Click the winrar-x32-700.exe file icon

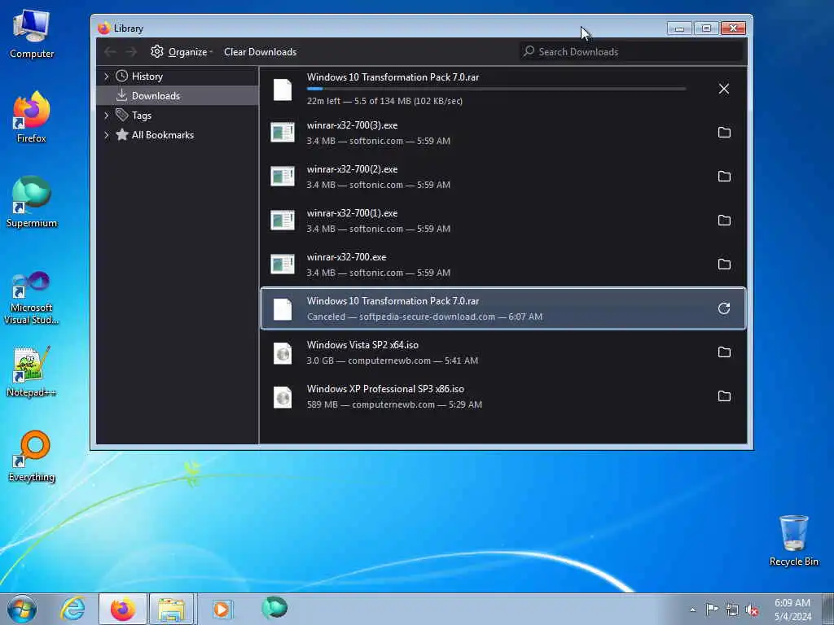pos(283,264)
